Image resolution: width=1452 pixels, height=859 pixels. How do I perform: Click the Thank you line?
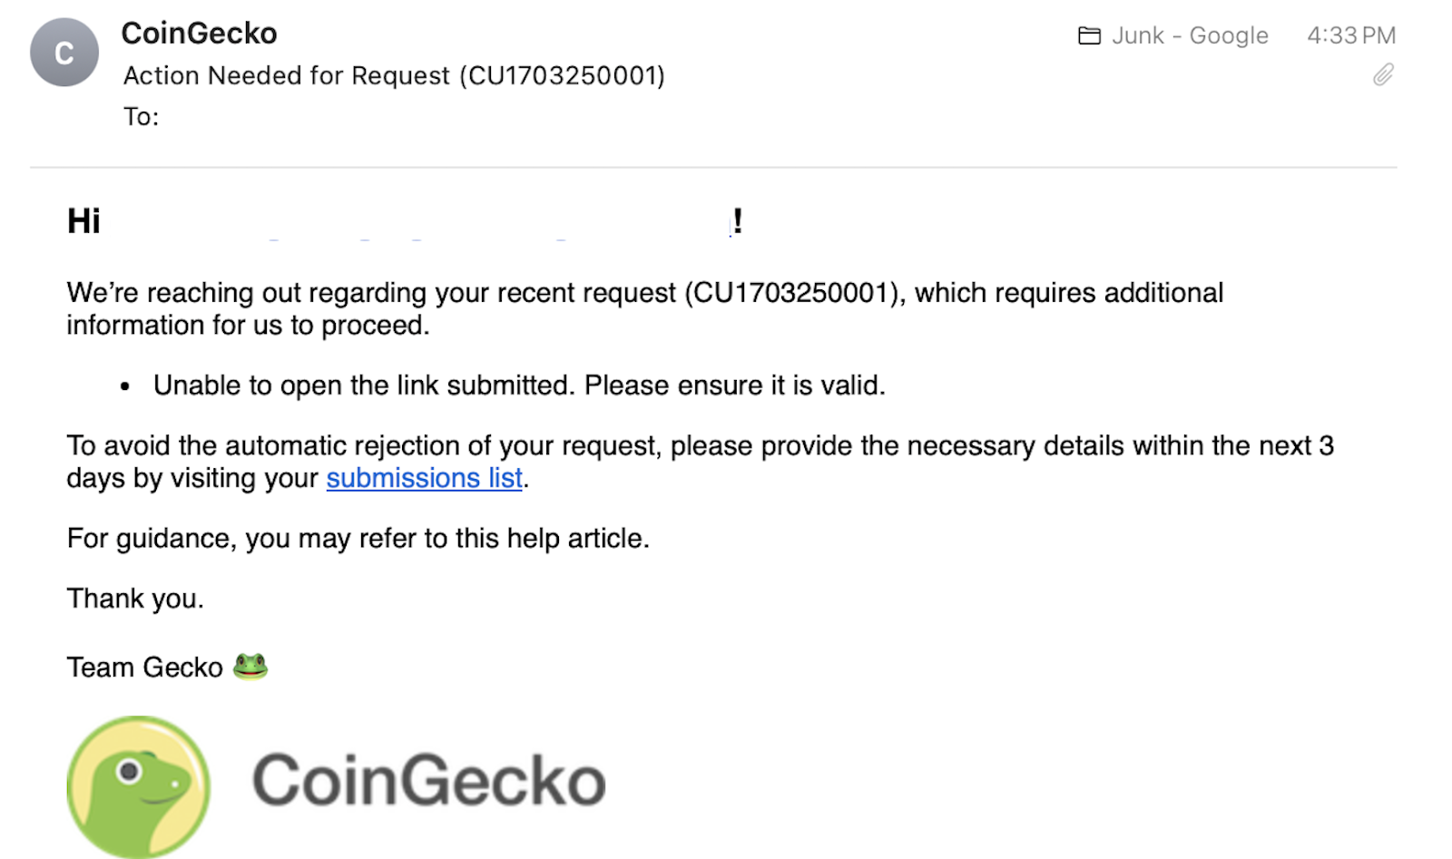pos(135,599)
